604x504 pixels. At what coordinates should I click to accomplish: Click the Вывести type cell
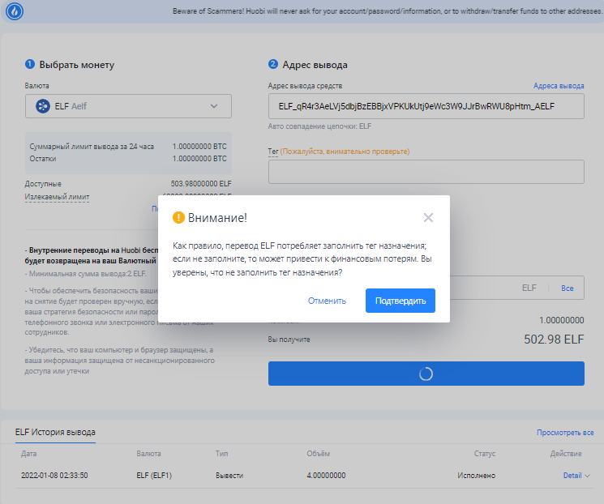coord(229,476)
